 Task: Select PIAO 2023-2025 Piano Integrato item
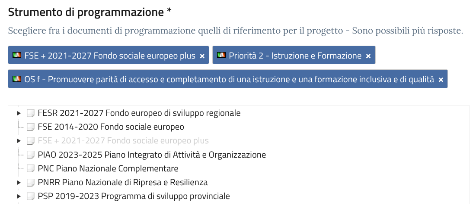(152, 155)
